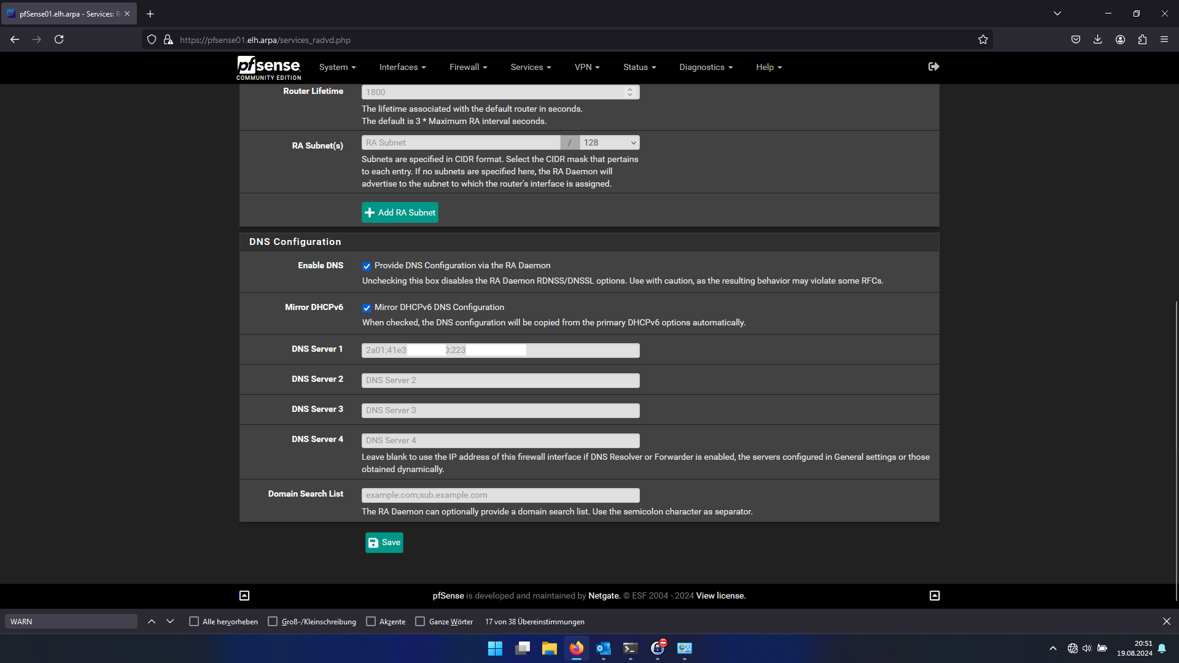The width and height of the screenshot is (1179, 663).
Task: Open the terminal app in taskbar
Action: pyautogui.click(x=631, y=648)
